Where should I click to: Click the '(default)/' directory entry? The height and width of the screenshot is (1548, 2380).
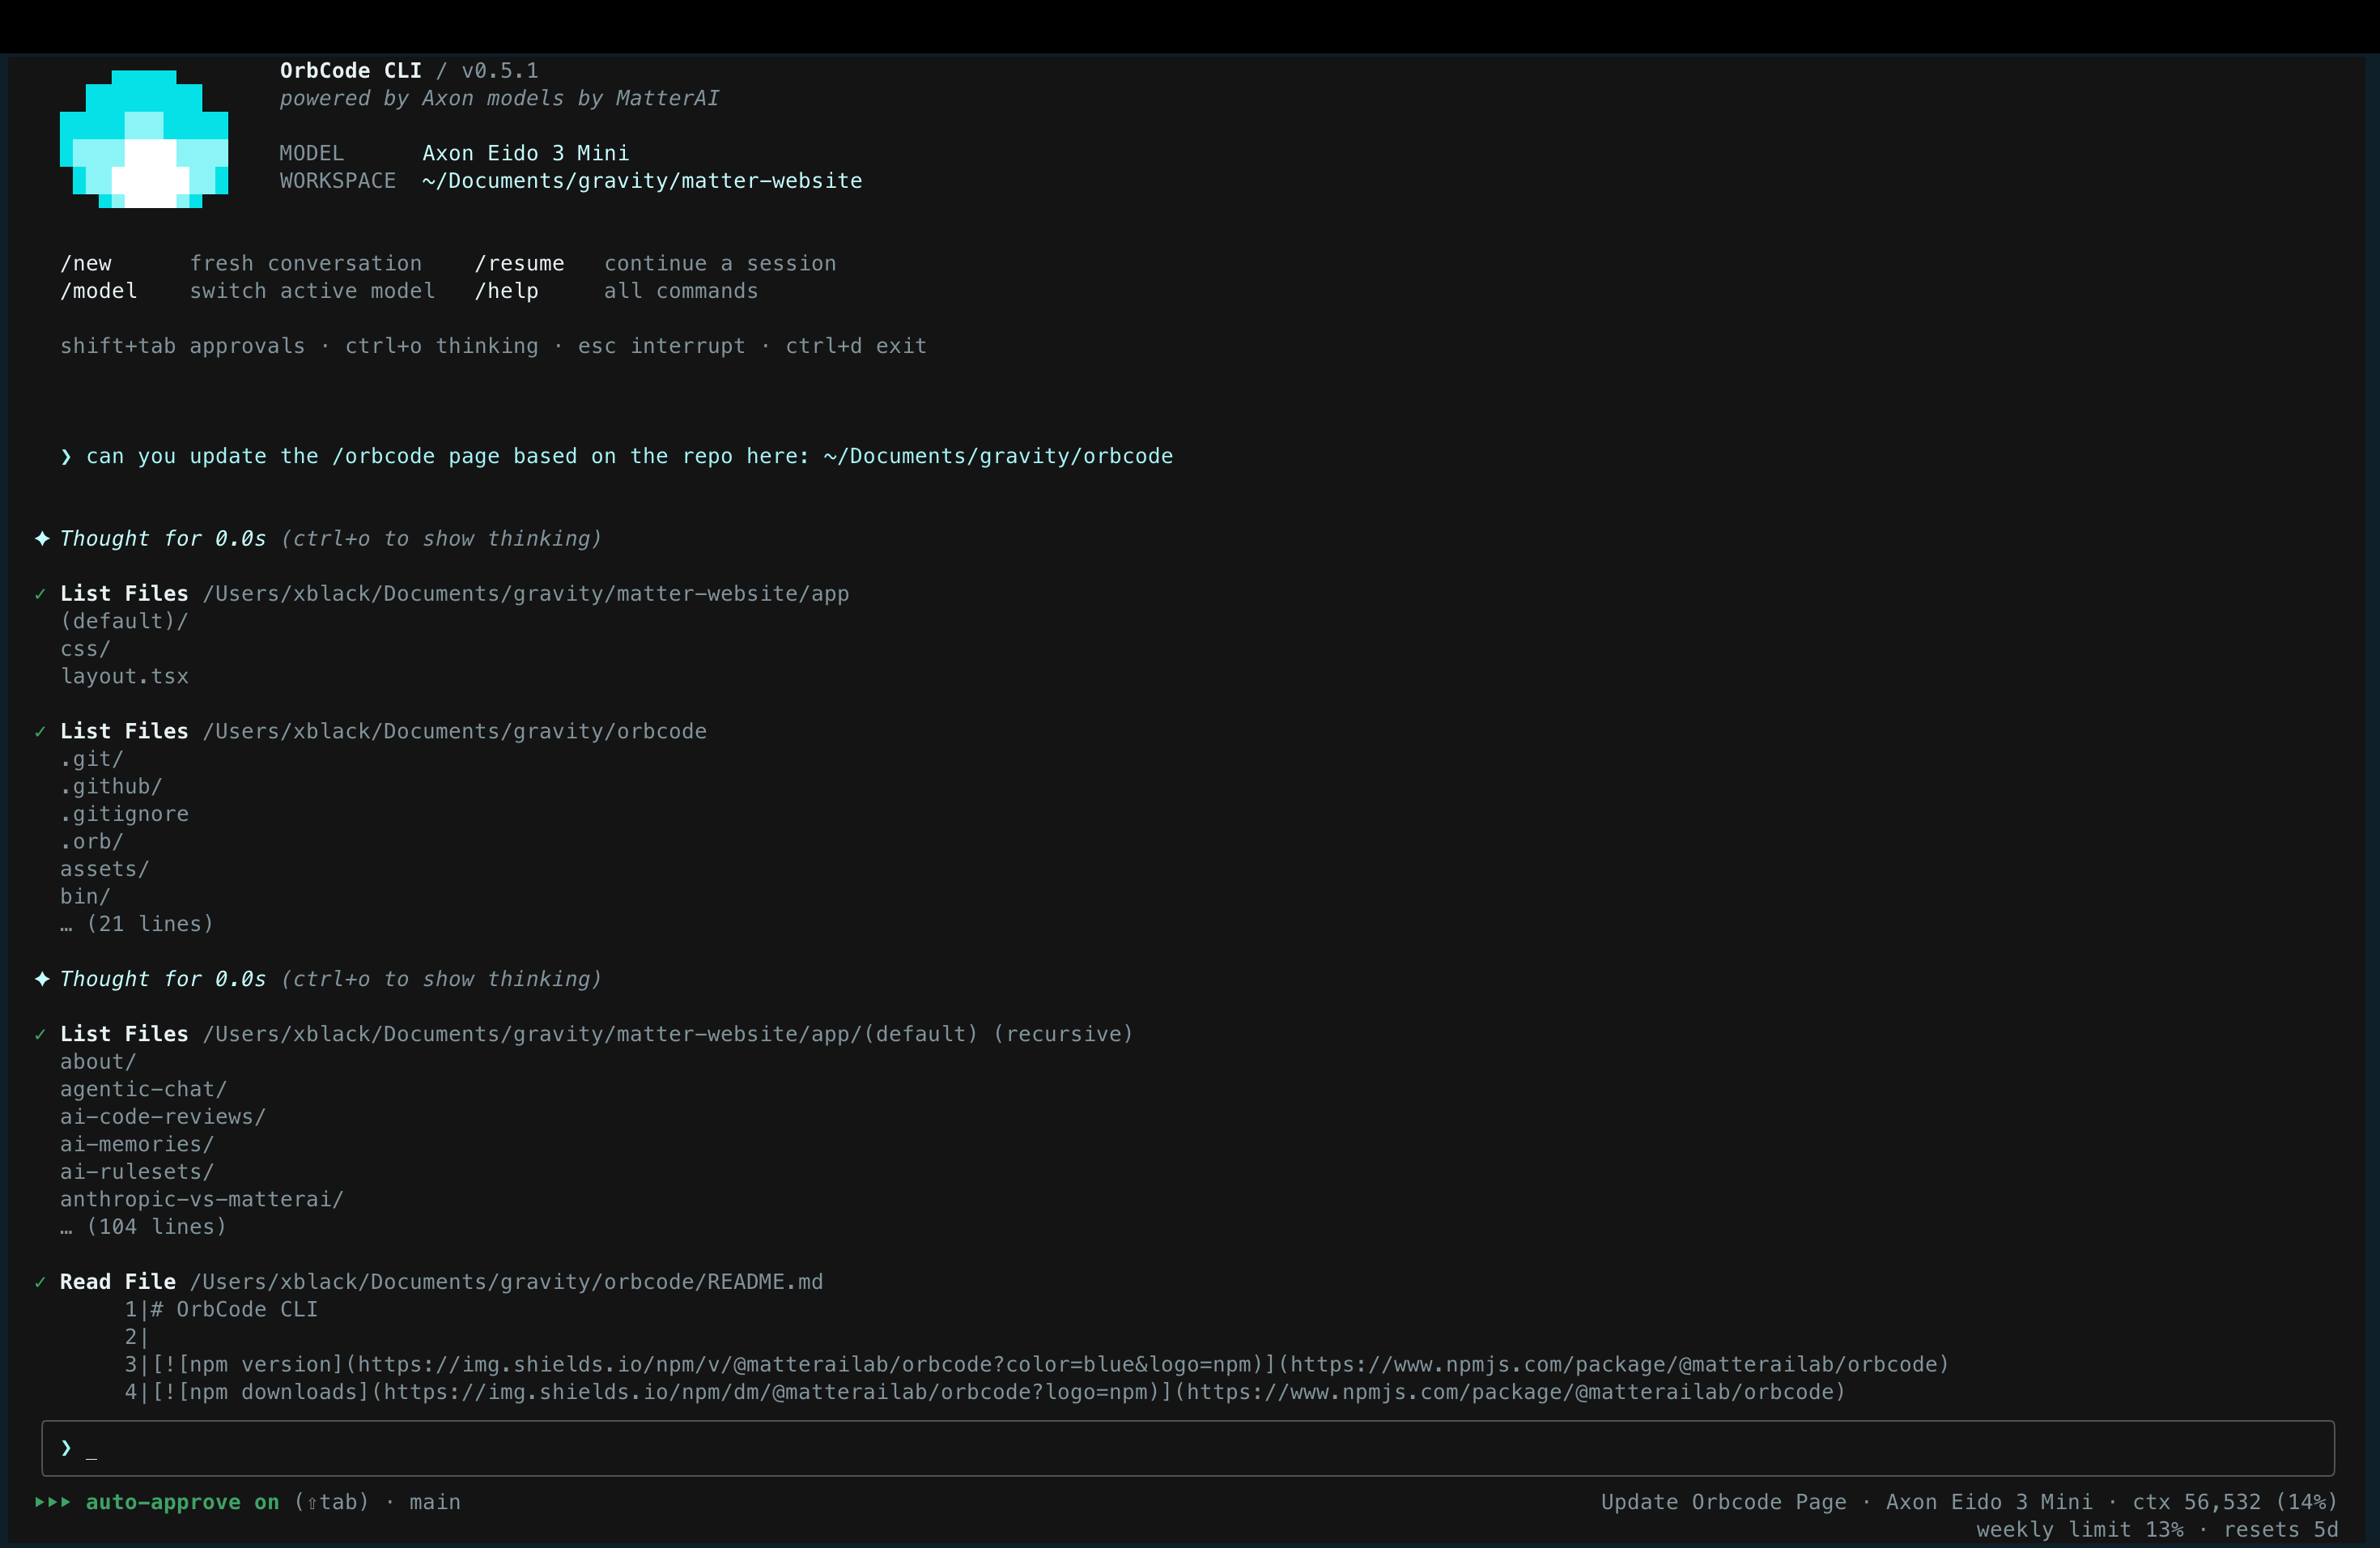click(124, 621)
